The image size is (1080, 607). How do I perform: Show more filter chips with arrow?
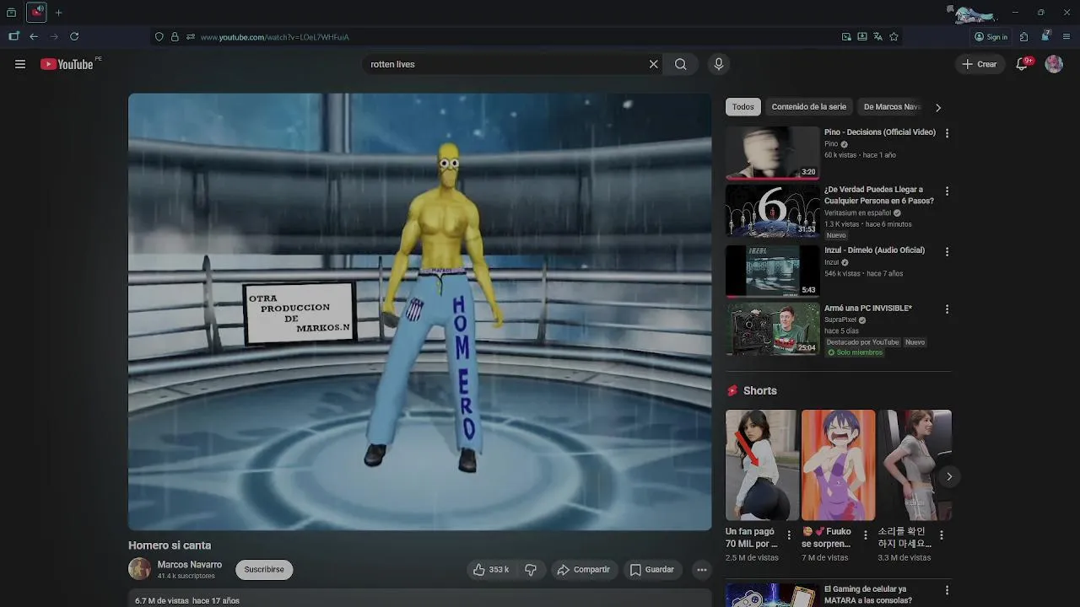(938, 107)
